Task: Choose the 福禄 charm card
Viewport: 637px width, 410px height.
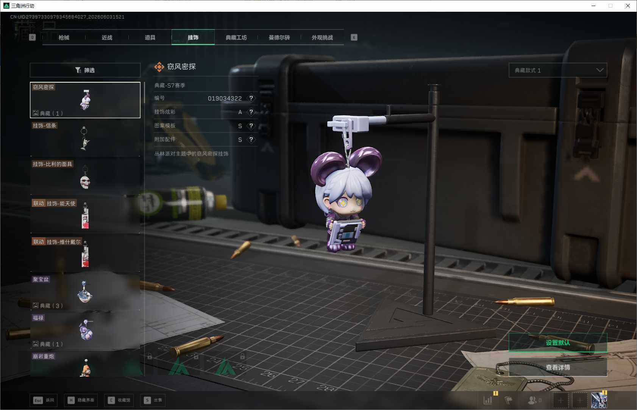Action: pos(85,331)
